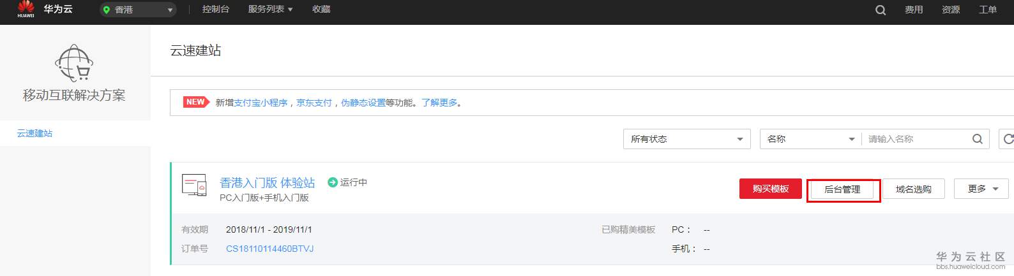Image resolution: width=1014 pixels, height=276 pixels.
Task: Click the green 运行中 status icon
Action: pos(332,182)
